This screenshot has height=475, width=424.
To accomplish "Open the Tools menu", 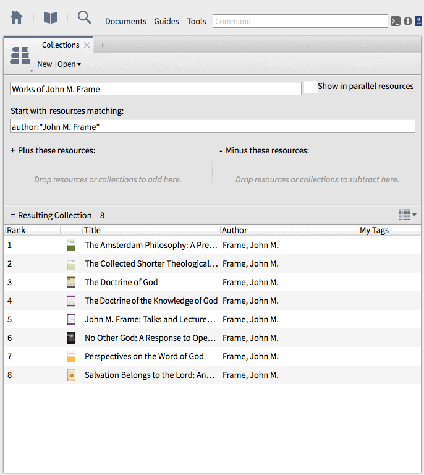I will (x=197, y=21).
